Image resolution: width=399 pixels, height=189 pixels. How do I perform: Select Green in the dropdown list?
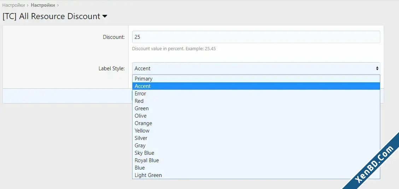click(x=256, y=108)
